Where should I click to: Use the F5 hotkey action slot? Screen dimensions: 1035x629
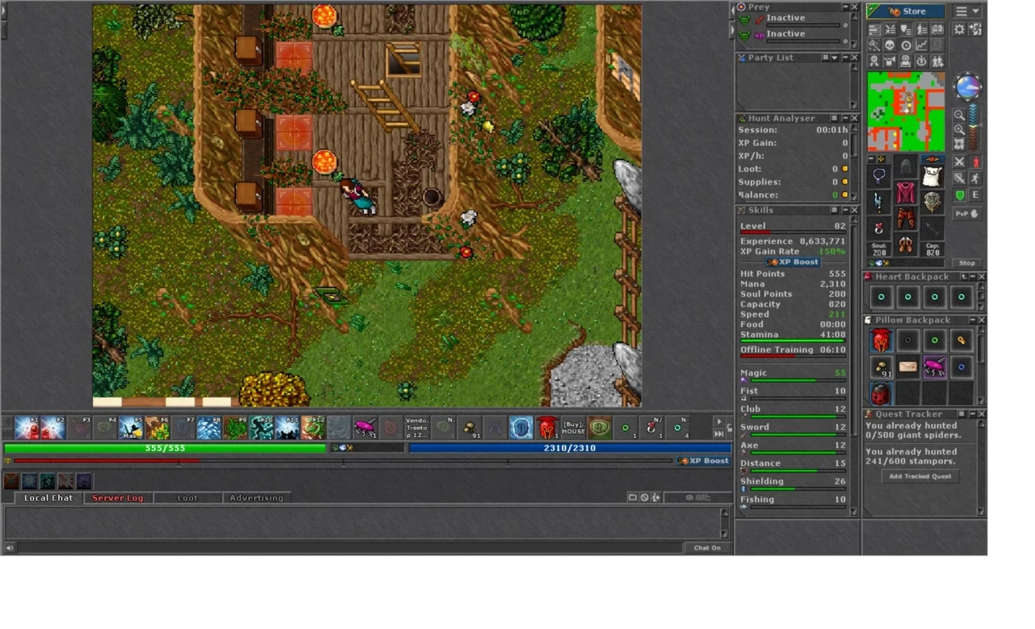(x=131, y=428)
